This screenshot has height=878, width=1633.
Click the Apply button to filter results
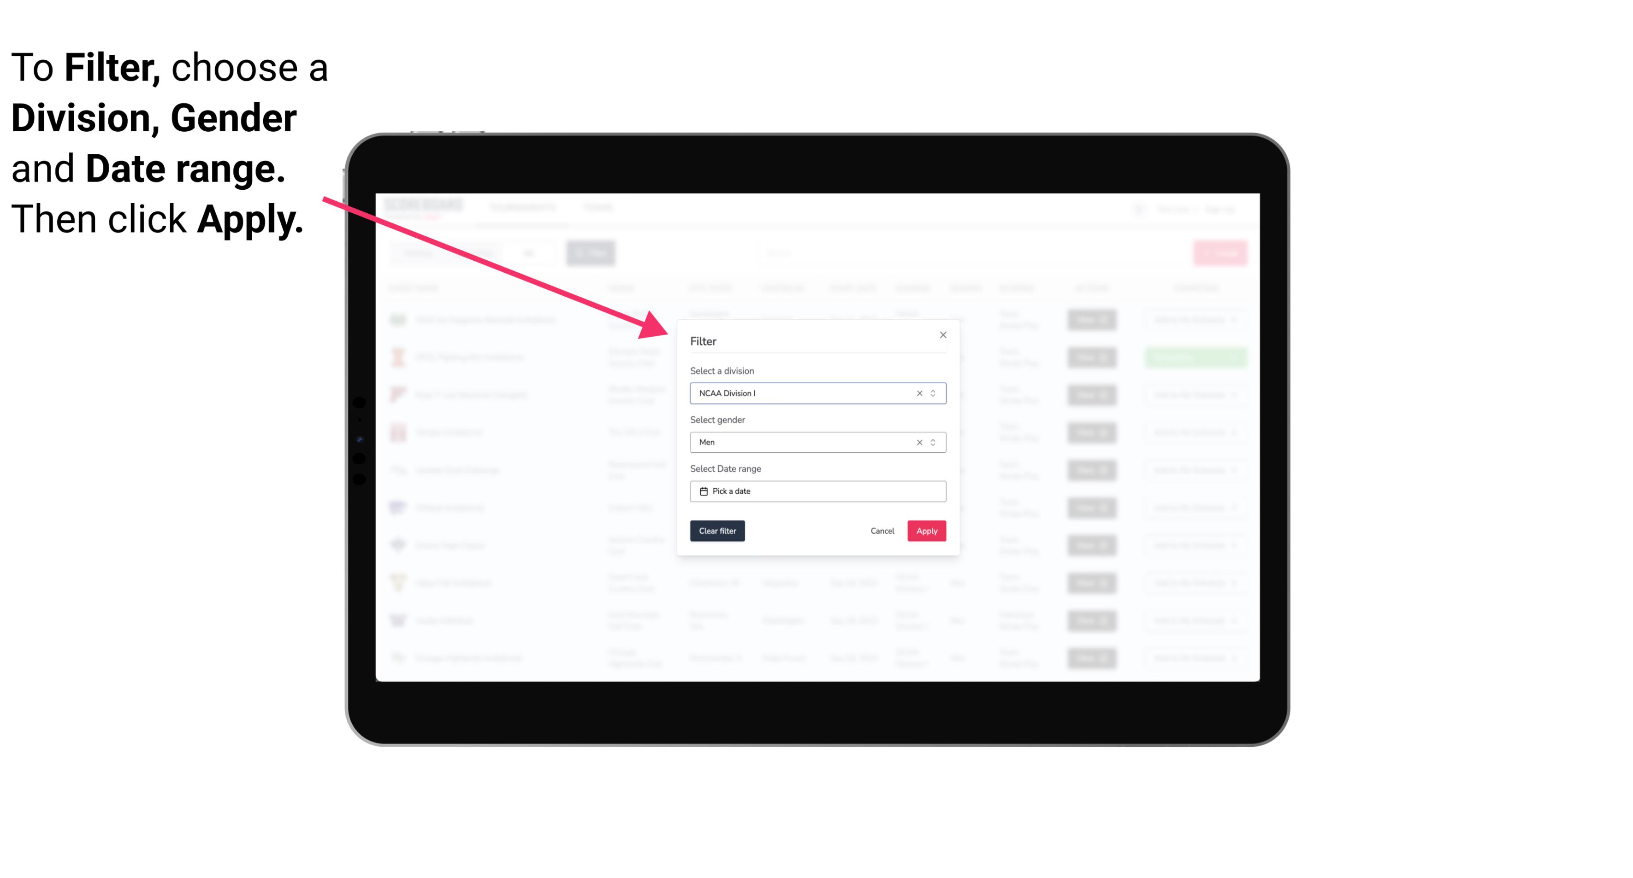point(925,531)
